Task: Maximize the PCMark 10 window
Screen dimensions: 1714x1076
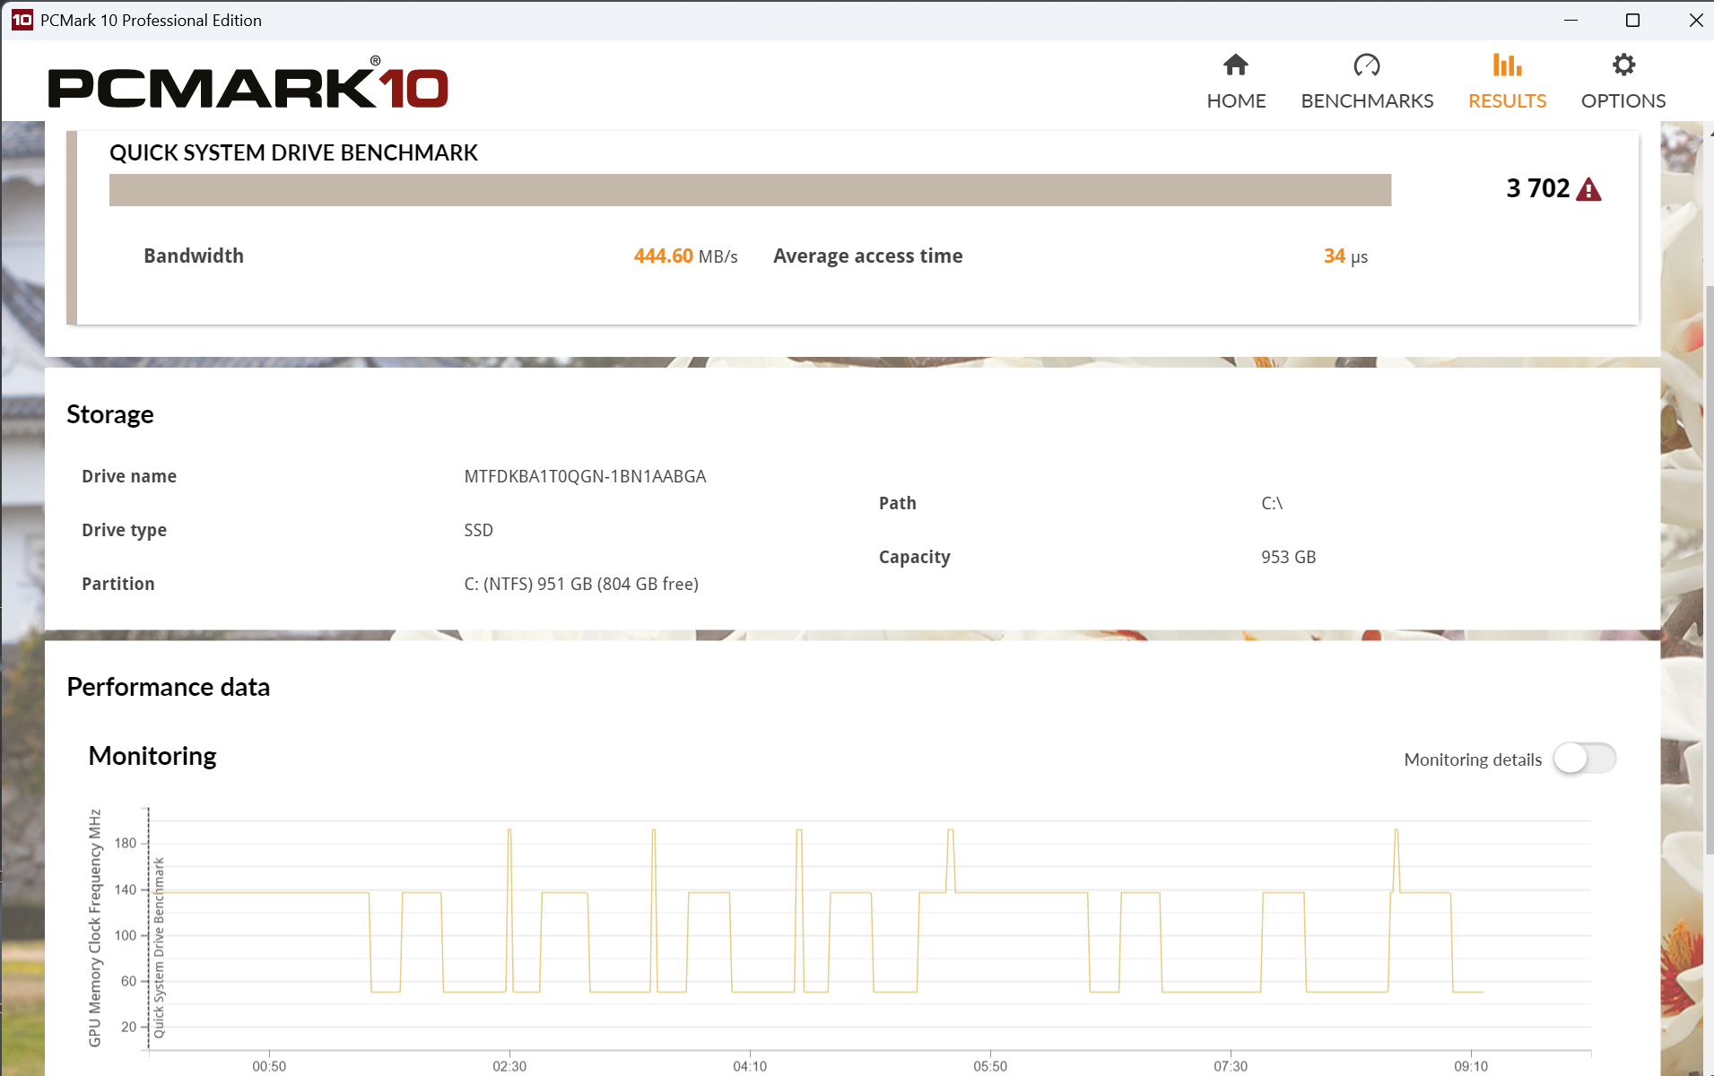Action: click(x=1632, y=20)
